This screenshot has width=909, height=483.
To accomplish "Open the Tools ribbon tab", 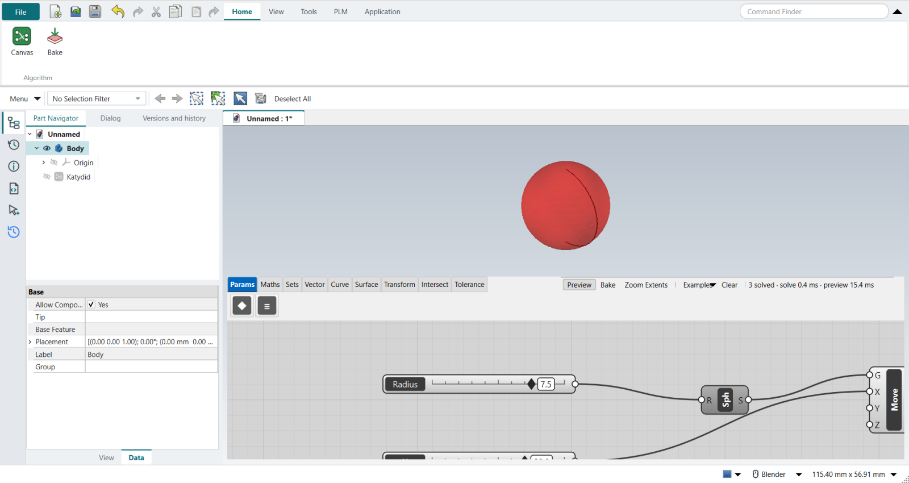I will 308,11.
